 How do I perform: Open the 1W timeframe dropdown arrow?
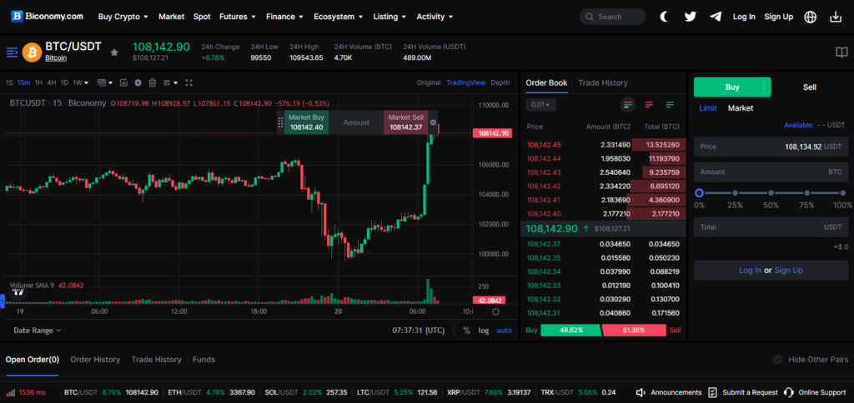[87, 83]
